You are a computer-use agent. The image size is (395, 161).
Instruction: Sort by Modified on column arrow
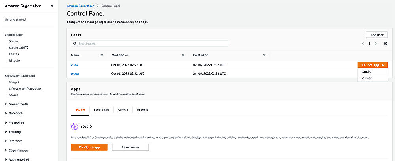(183, 55)
